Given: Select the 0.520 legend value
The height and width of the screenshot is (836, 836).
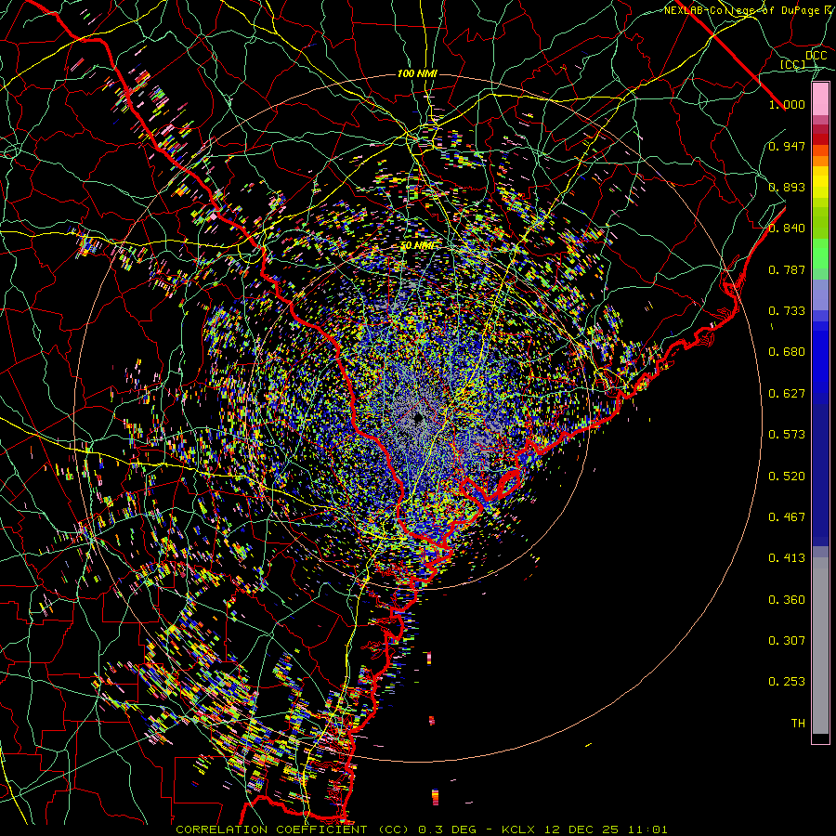Looking at the screenshot, I should 787,477.
